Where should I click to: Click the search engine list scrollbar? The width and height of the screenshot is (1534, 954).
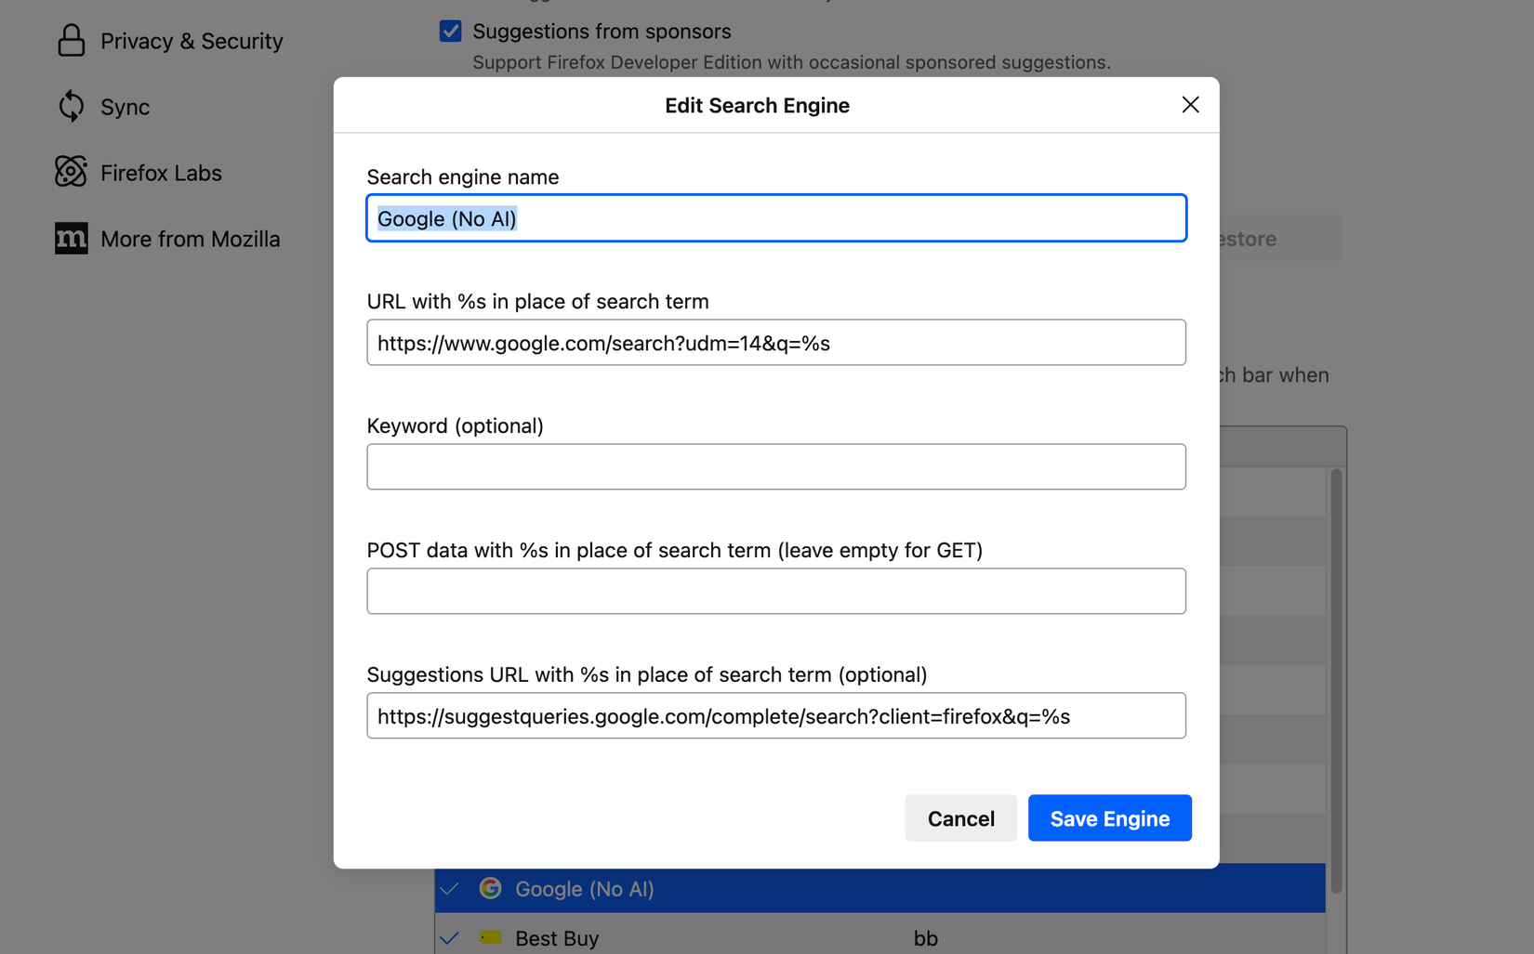pos(1336,678)
